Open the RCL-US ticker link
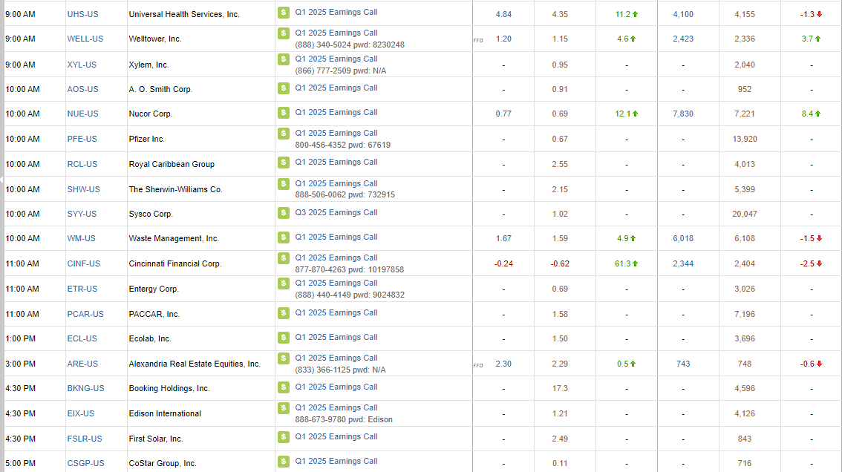This screenshot has height=472, width=842. coord(82,164)
